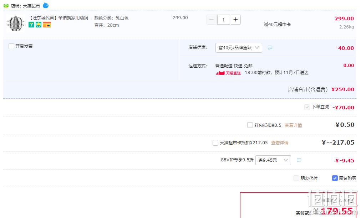Screen dimensions: 361x218
Task: Click the 颜色分类: 乳白色 attribute text
Action: [111, 18]
